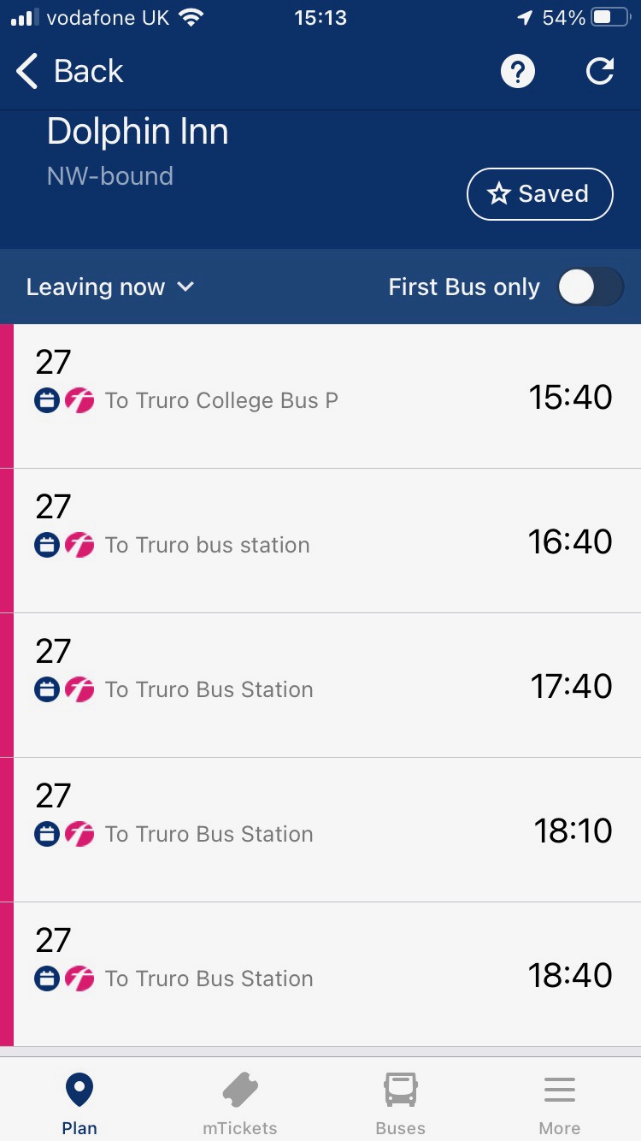
Task: Tap the calendar icon on 18:40 departure
Action: [x=47, y=978]
